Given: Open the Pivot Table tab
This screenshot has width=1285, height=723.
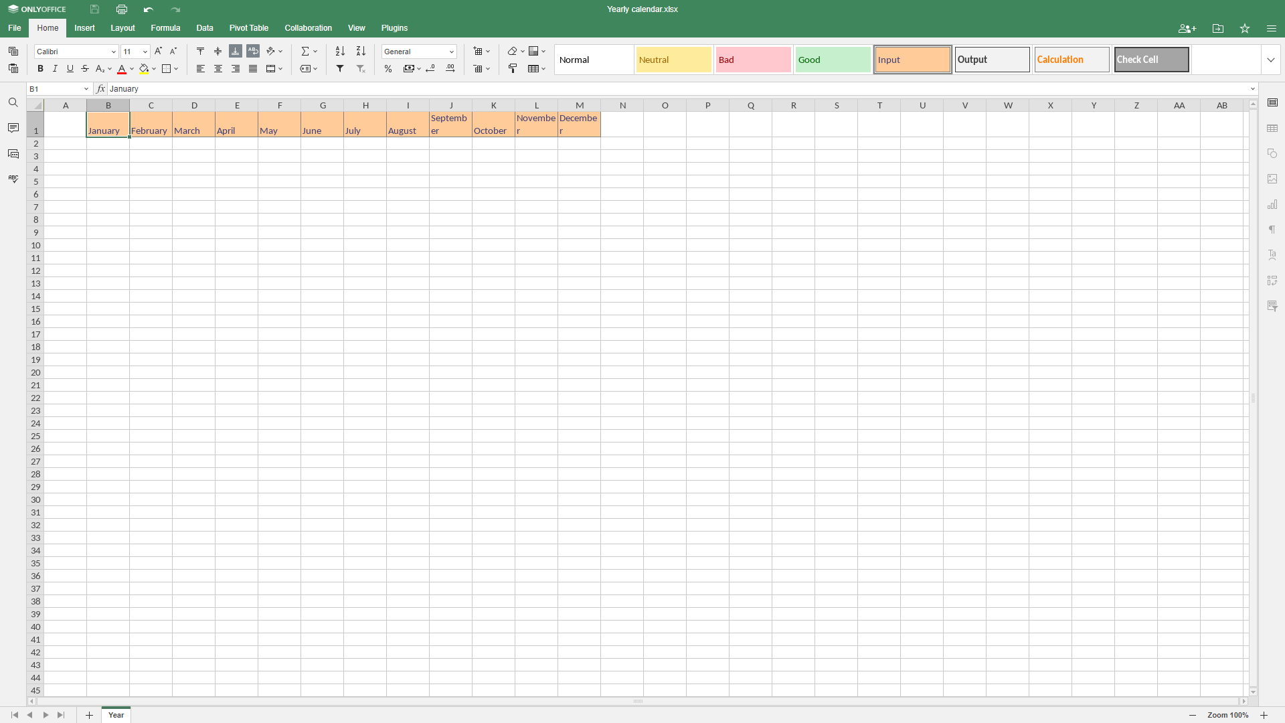Looking at the screenshot, I should click(248, 28).
